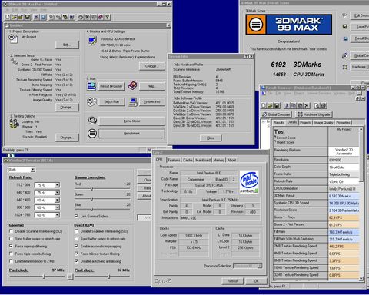This screenshot has height=295, width=369.
Task: Click the Glide pixel clock slider
Action: [44, 277]
